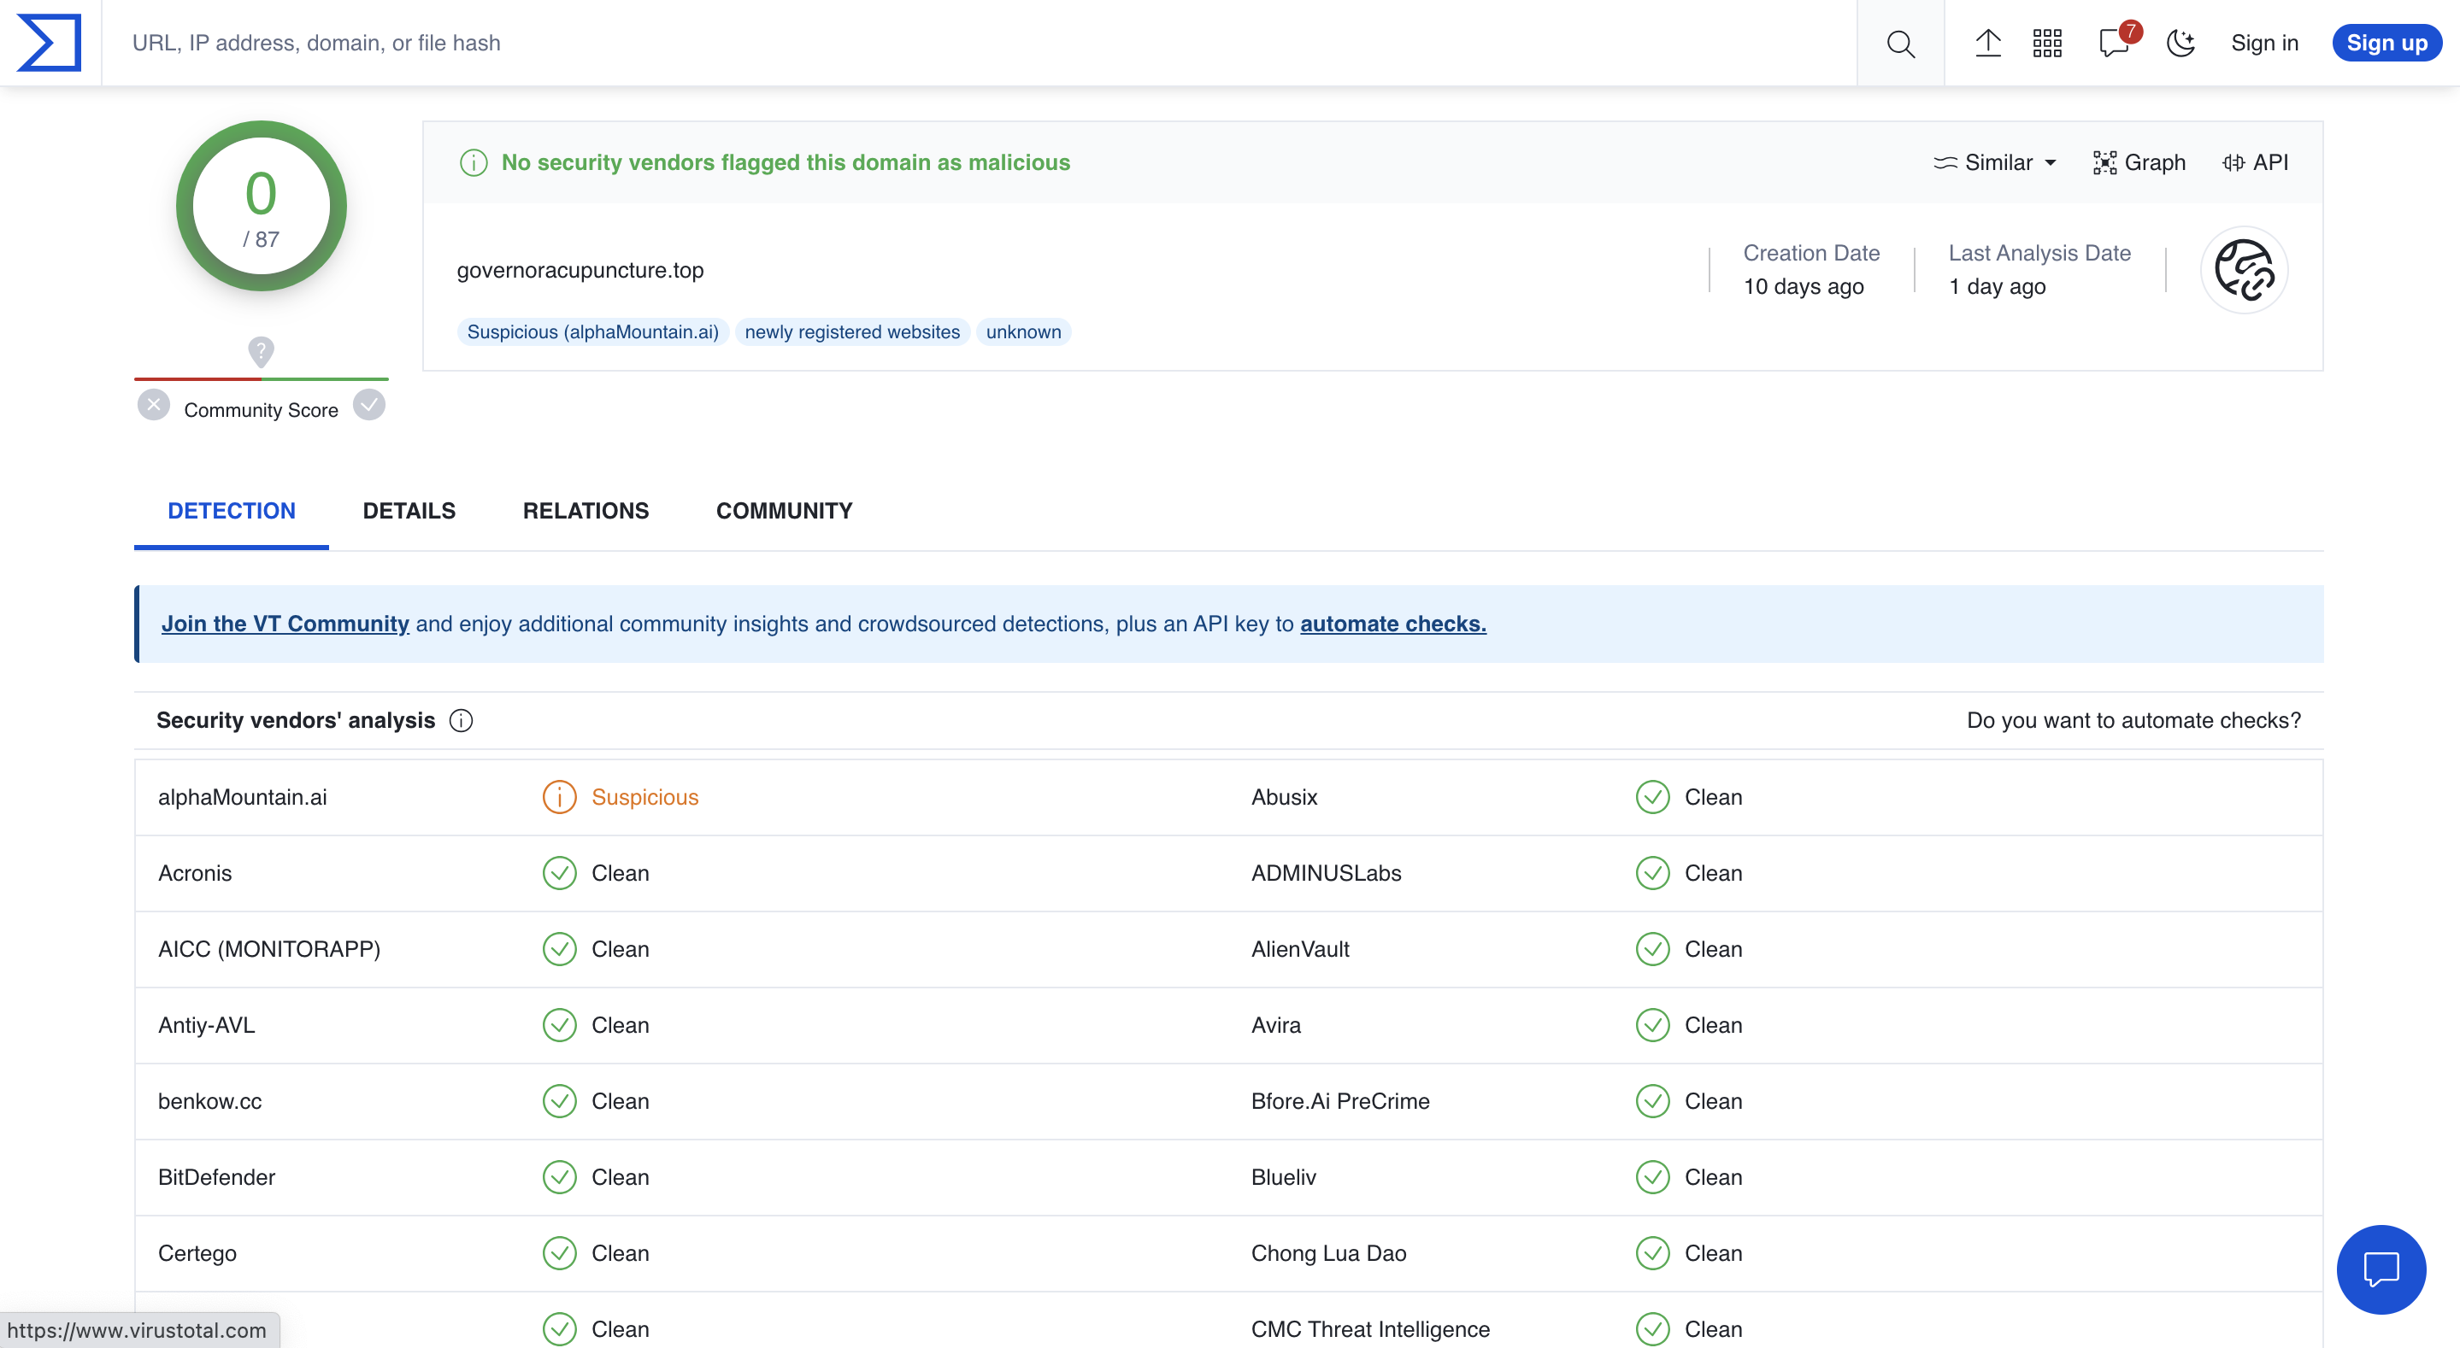The width and height of the screenshot is (2460, 1348).
Task: Click the Security vendors' analysis info icon
Action: click(462, 721)
